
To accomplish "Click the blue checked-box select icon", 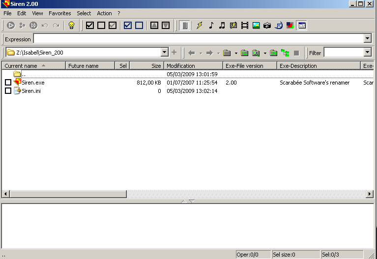I will (x=128, y=25).
